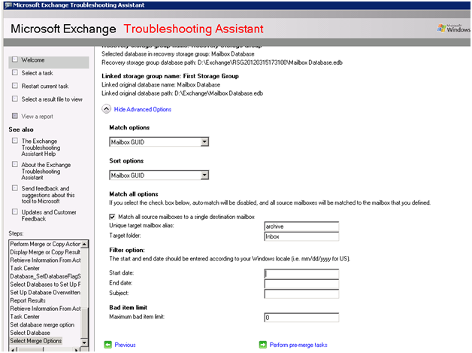Select Database_SetDatabaseFlags step

click(x=45, y=276)
